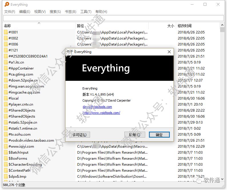Click folder icon of $CharacterEncoding
The image size is (227, 190).
6,165
